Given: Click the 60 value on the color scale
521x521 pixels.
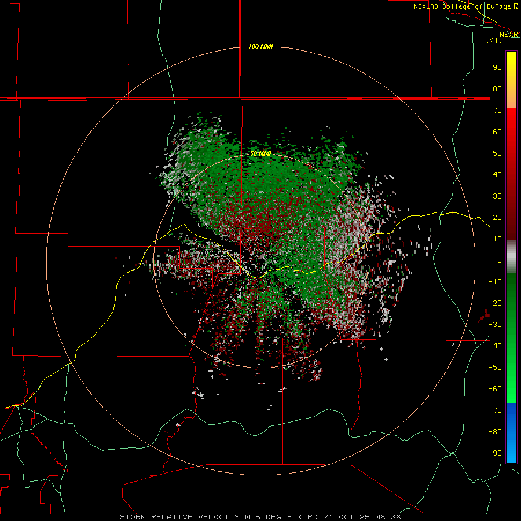Looking at the screenshot, I should click(497, 131).
